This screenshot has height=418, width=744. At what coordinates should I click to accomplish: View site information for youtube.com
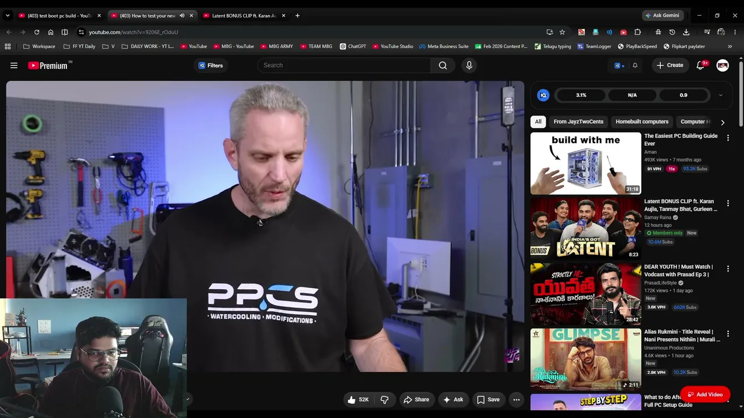[x=81, y=32]
